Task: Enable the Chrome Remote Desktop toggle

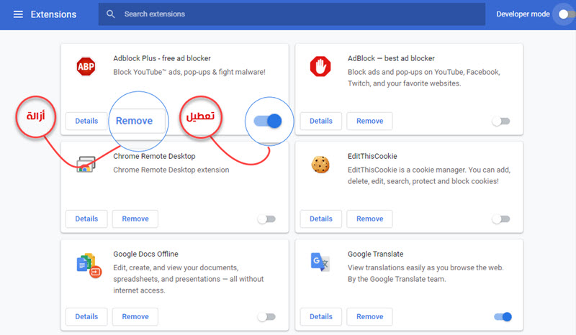Action: 266,219
